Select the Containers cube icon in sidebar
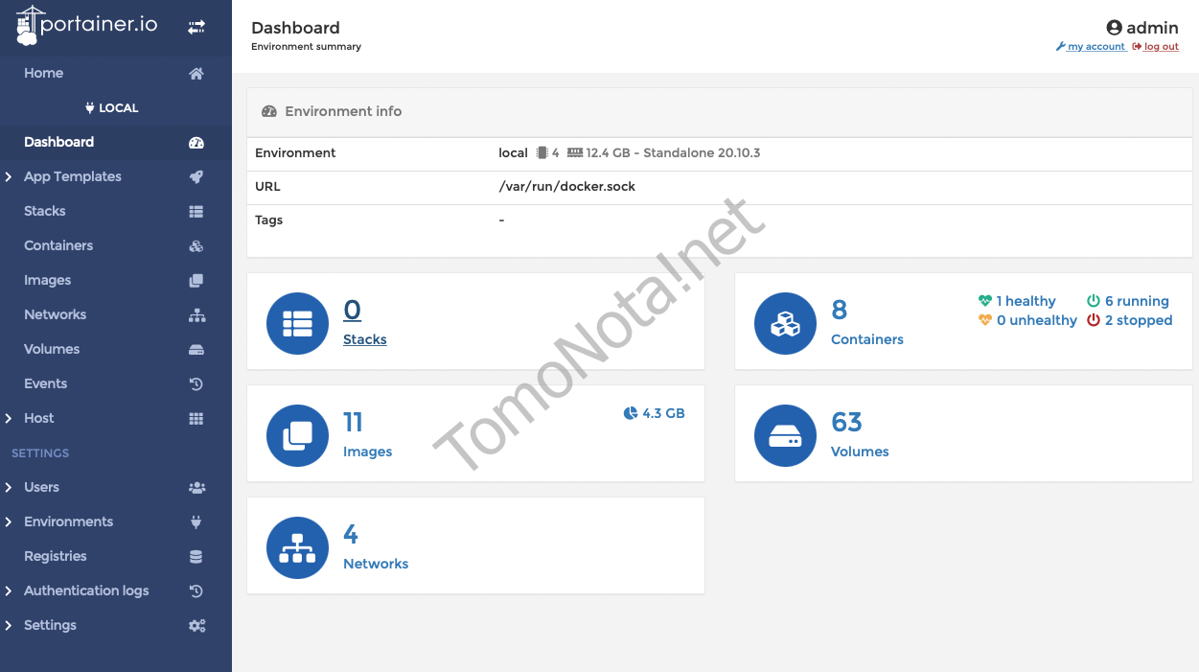Viewport: 1199px width, 672px height. pos(196,245)
